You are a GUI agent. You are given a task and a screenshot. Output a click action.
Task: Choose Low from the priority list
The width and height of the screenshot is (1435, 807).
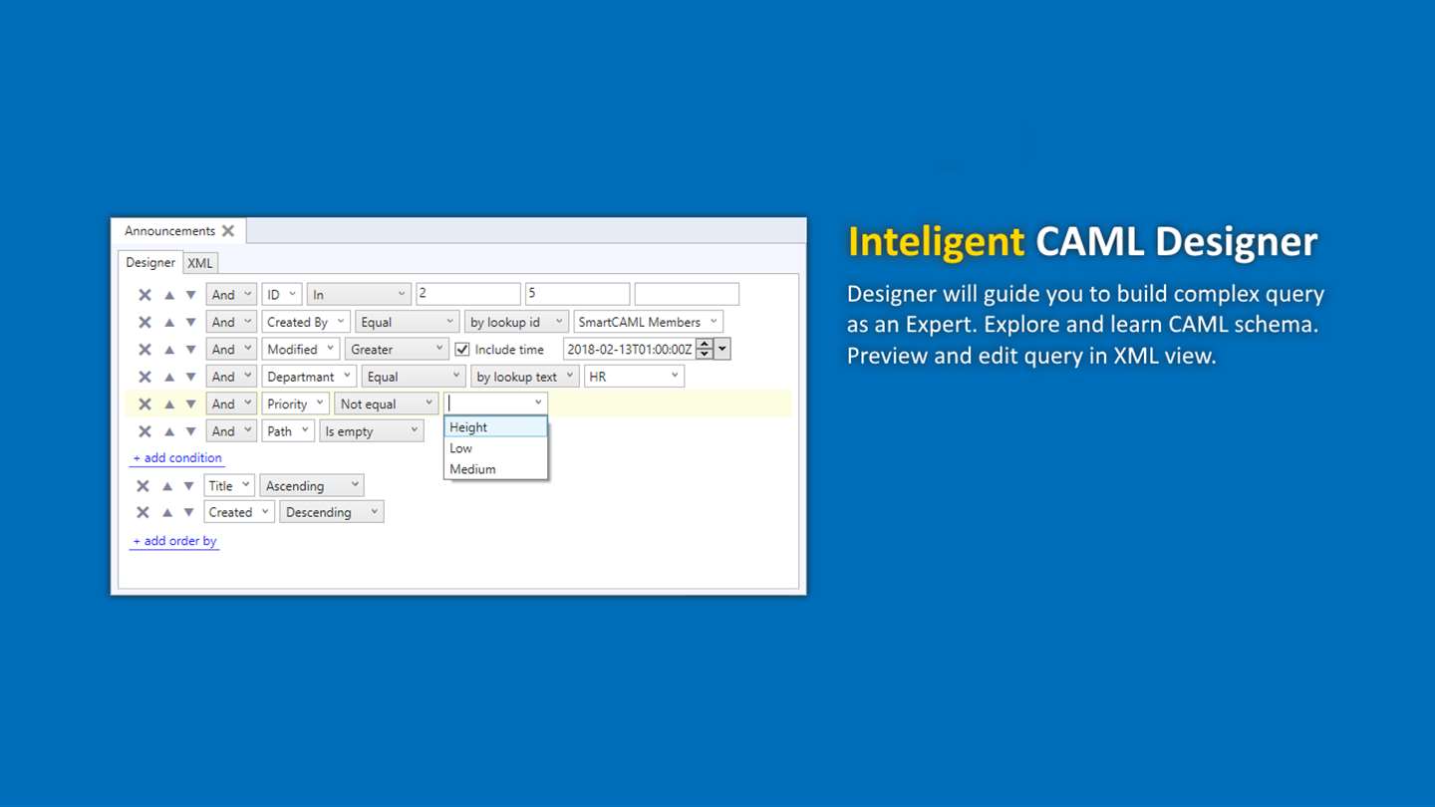click(495, 448)
